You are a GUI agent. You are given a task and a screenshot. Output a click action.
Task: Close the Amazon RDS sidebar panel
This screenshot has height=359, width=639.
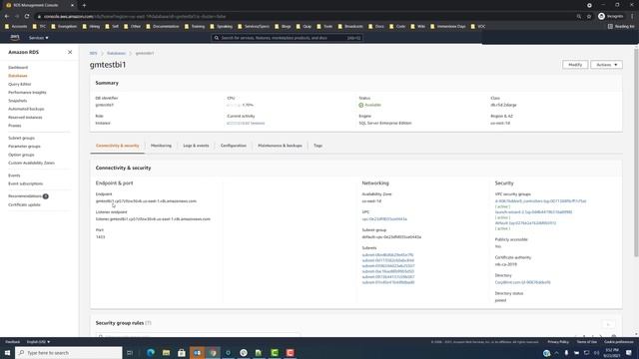tap(70, 52)
